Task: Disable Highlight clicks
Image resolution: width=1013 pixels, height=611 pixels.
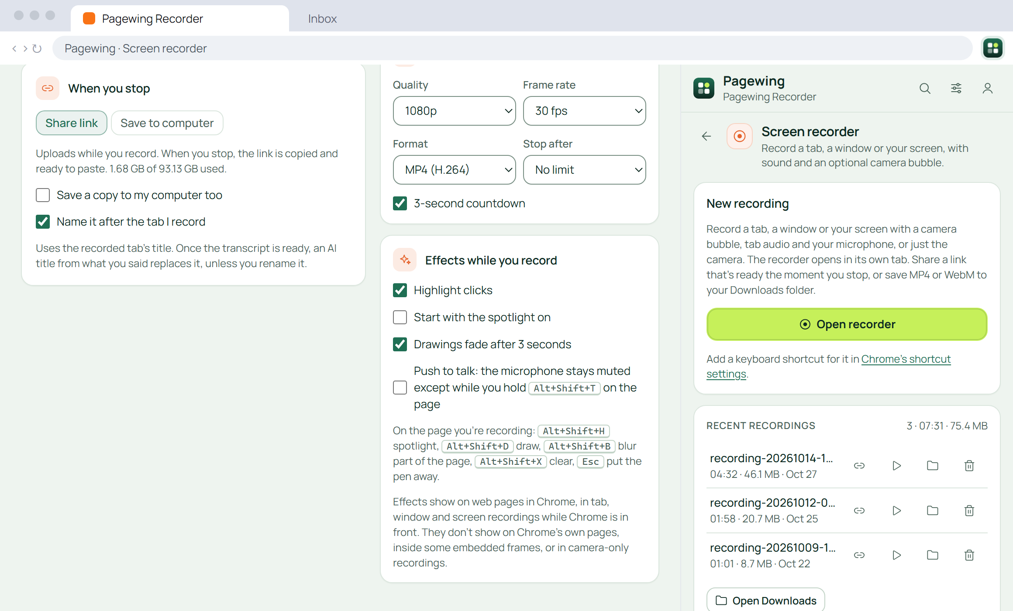Action: (400, 290)
